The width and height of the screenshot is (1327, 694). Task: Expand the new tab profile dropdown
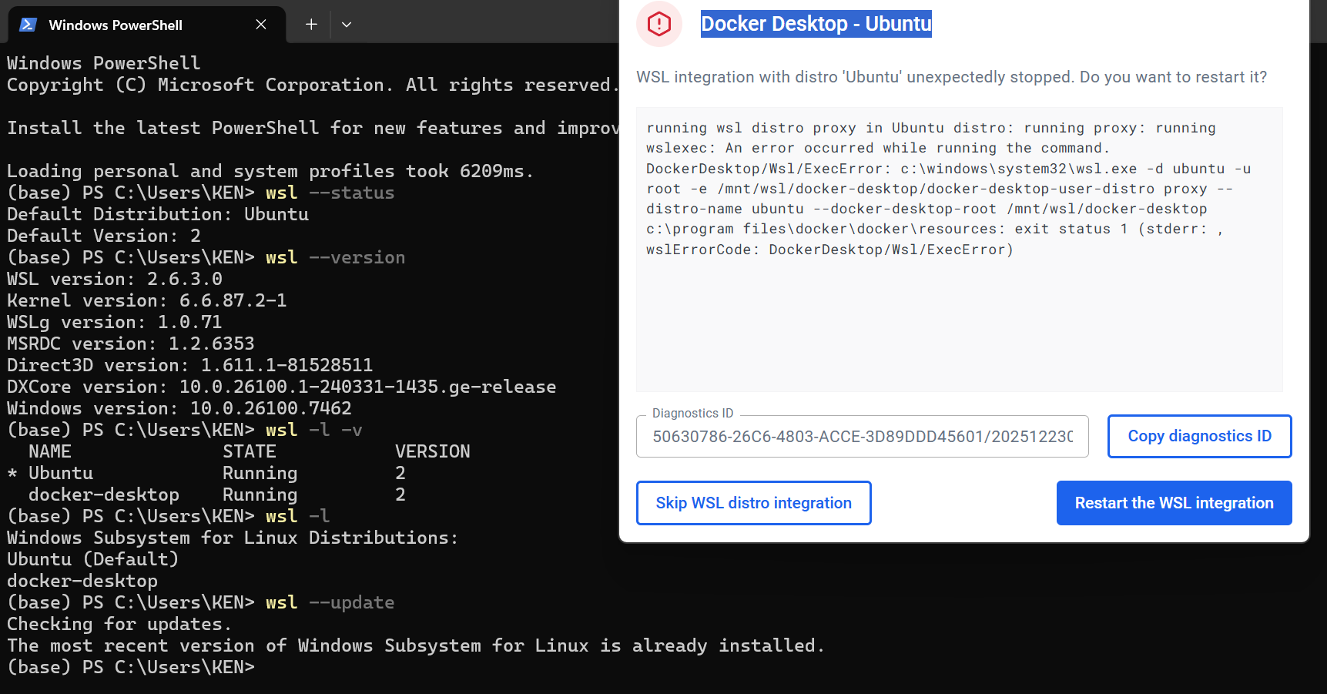pyautogui.click(x=347, y=25)
